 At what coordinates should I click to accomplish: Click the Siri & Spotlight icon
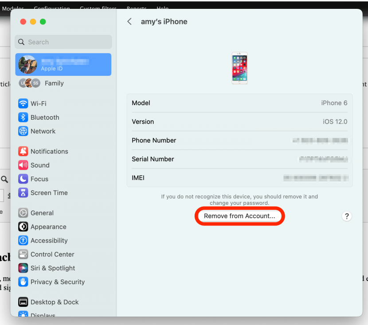[x=23, y=268]
